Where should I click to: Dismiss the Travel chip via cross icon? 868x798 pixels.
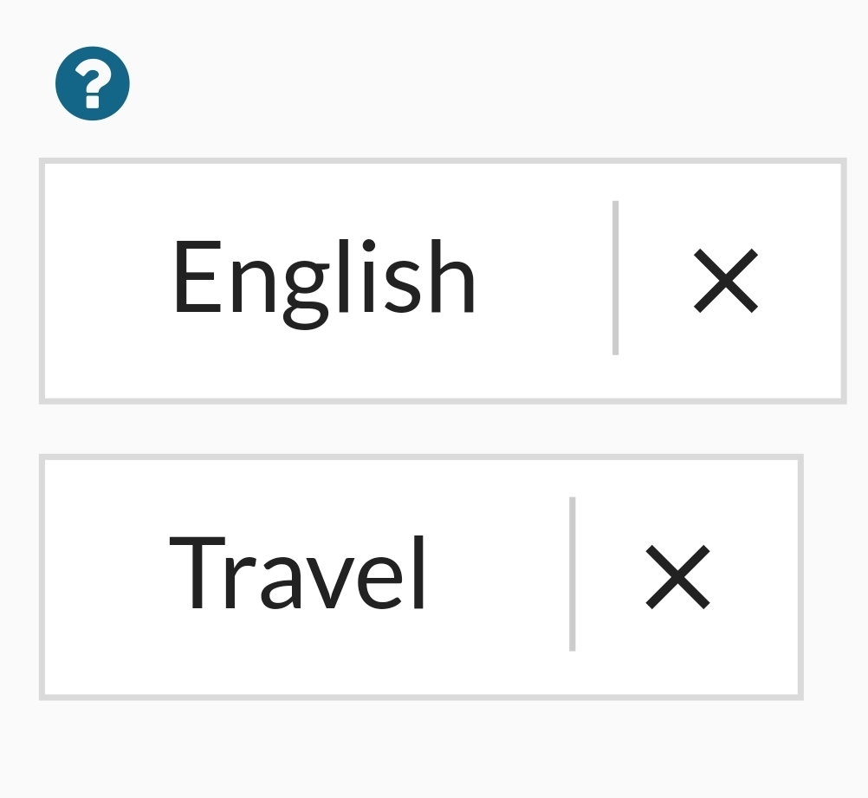click(678, 577)
